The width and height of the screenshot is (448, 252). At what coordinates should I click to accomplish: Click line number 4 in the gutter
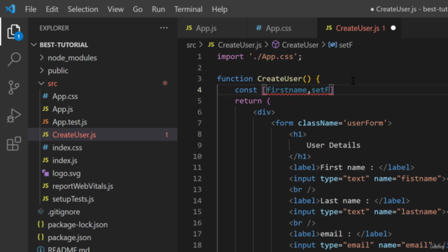[199, 90]
